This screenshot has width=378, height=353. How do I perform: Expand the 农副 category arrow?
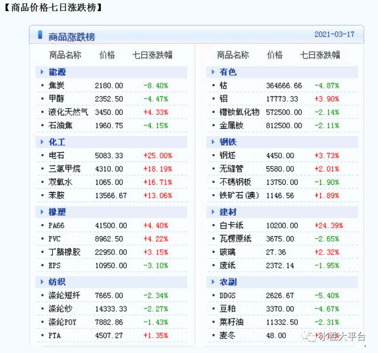coord(213,282)
